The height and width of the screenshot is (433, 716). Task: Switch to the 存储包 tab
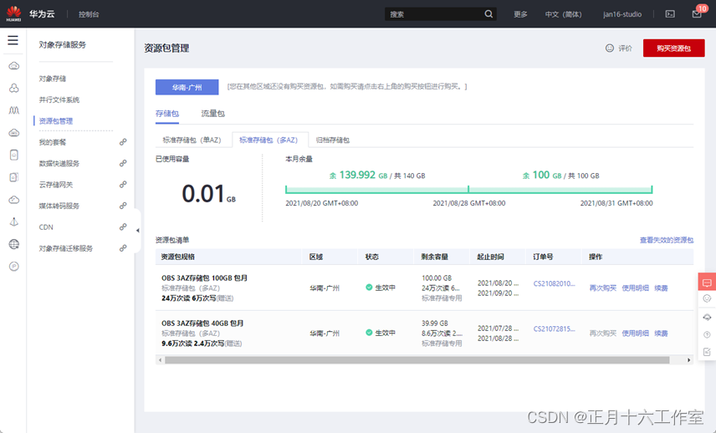[x=167, y=114]
